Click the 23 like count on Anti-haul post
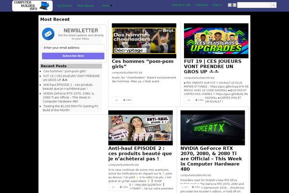The width and height of the screenshot is (289, 193). (113, 187)
